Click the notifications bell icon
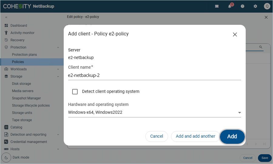 click(230, 6)
